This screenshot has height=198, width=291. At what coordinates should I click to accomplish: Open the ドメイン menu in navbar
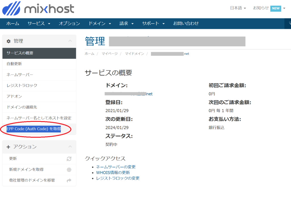99,24
